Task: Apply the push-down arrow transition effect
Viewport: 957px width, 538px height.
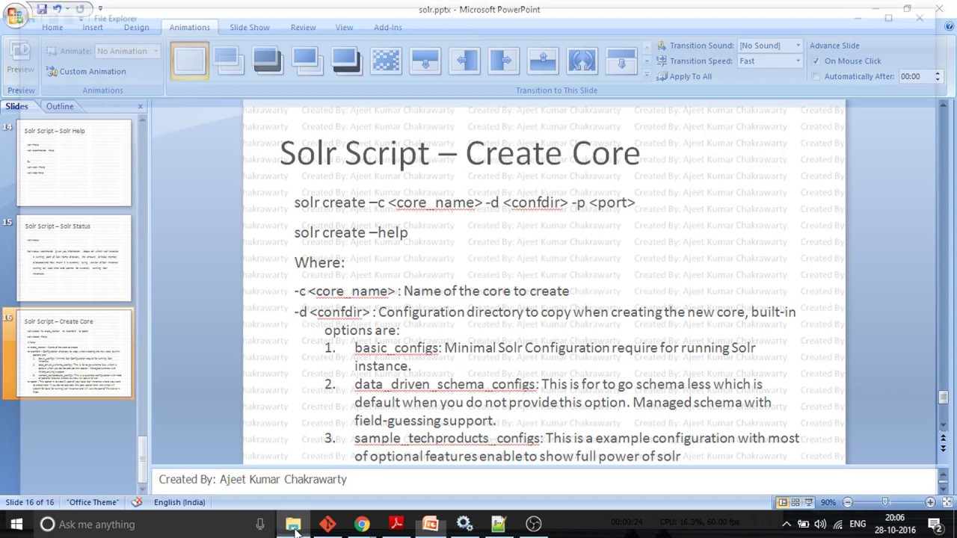Action: 425,61
